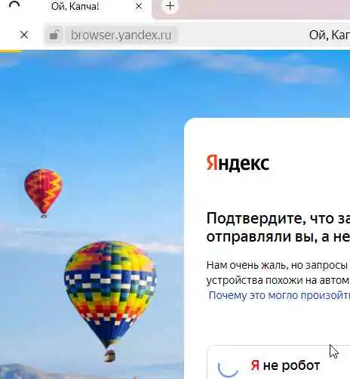Click the basket under the large balloon

[x=110, y=356]
